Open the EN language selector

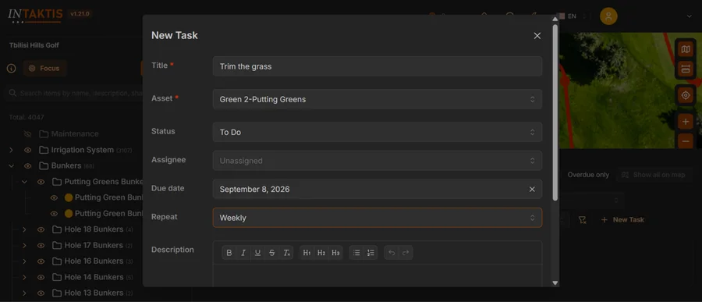click(572, 16)
